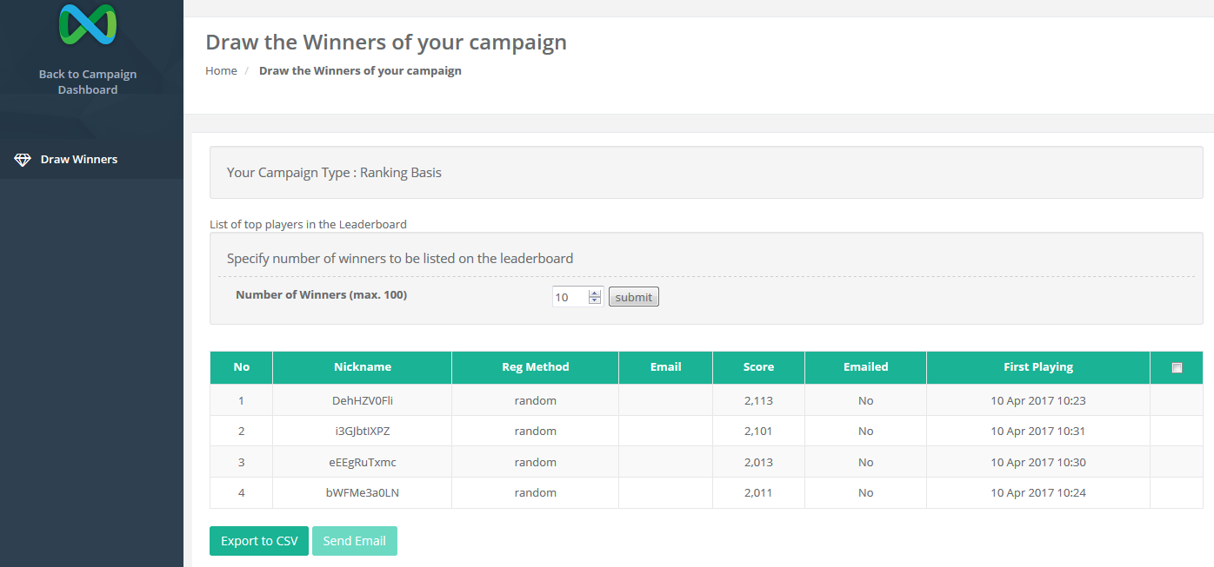Screen dimensions: 1214x567
Task: Click the infinity logo in the sidebar
Action: (87, 24)
